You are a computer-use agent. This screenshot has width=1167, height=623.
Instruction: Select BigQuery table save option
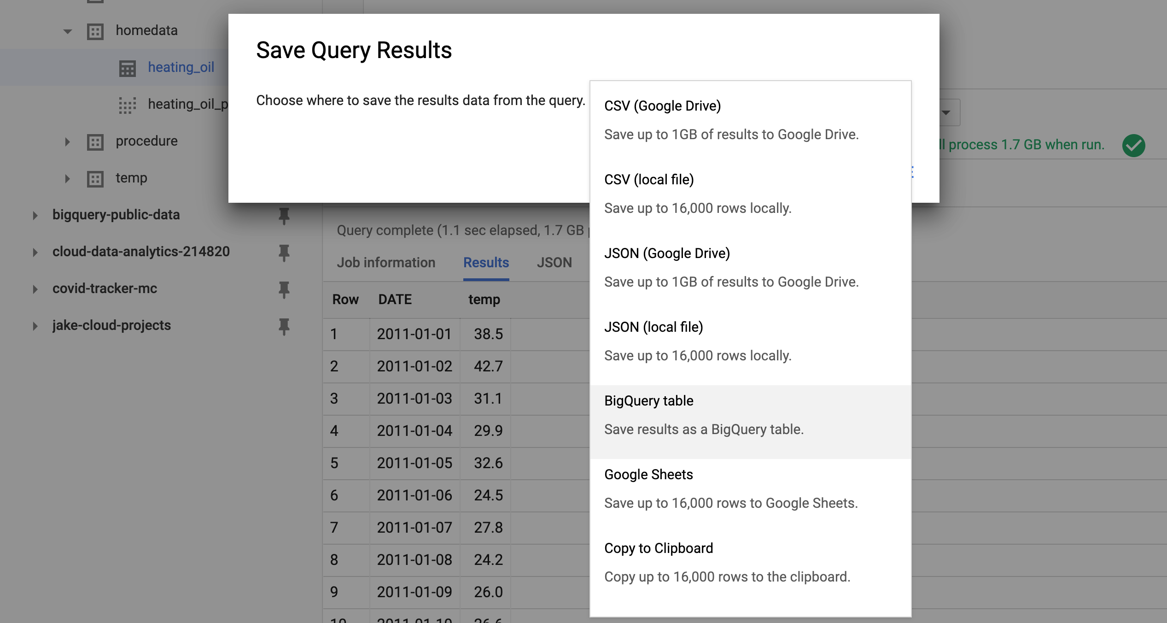click(x=750, y=422)
